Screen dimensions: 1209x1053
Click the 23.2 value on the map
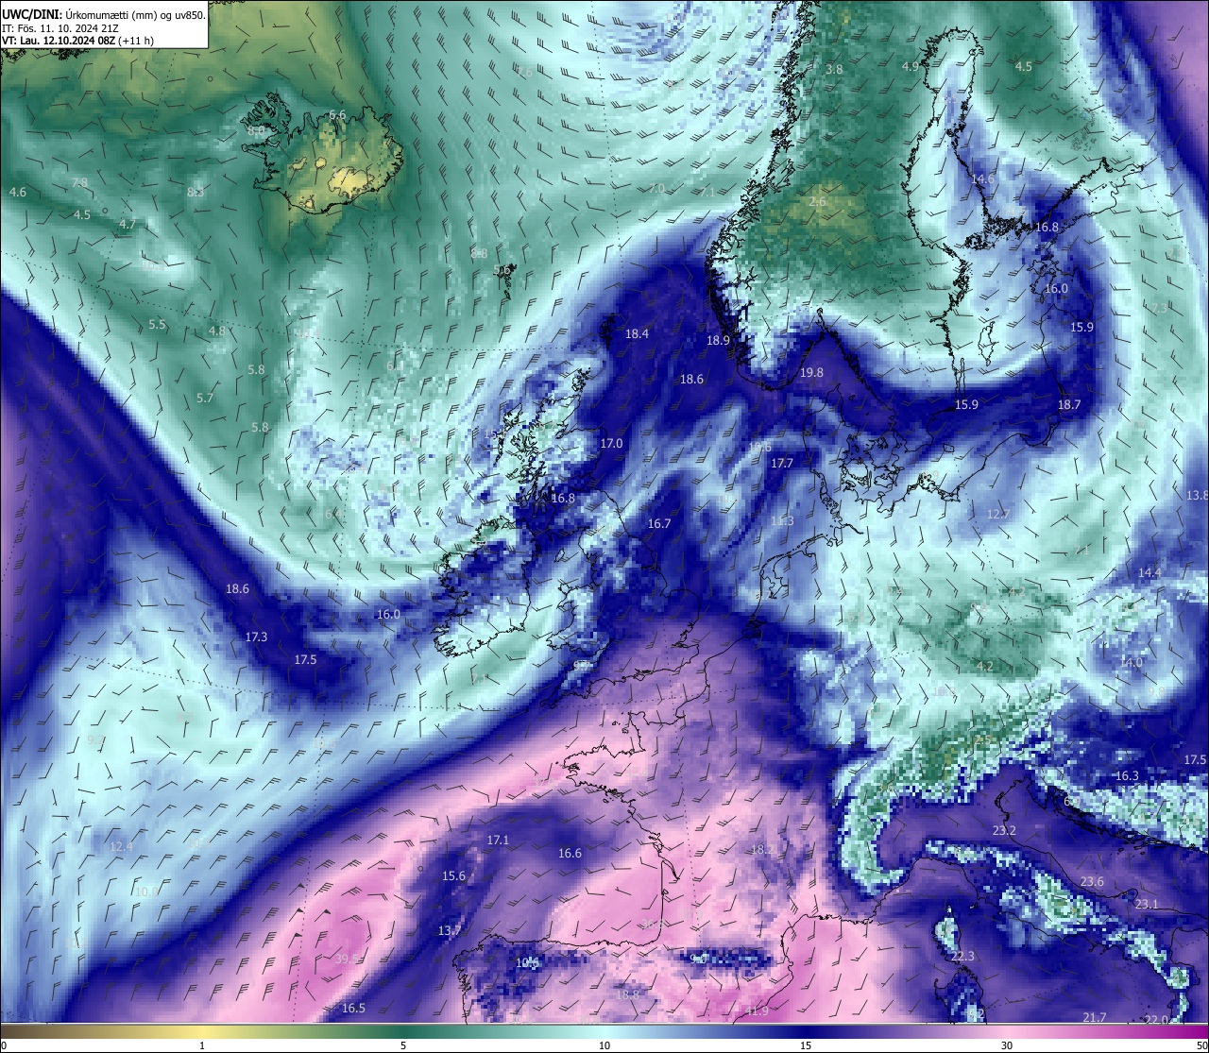(x=1004, y=831)
